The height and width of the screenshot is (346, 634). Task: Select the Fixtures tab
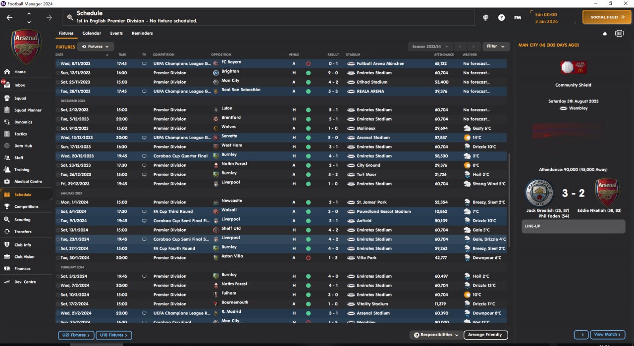66,33
